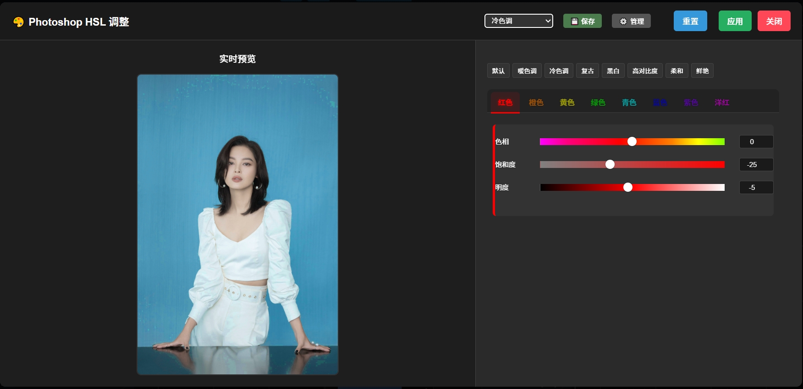Image resolution: width=803 pixels, height=389 pixels.
Task: Switch to the 紫色 color tab
Action: coord(691,103)
